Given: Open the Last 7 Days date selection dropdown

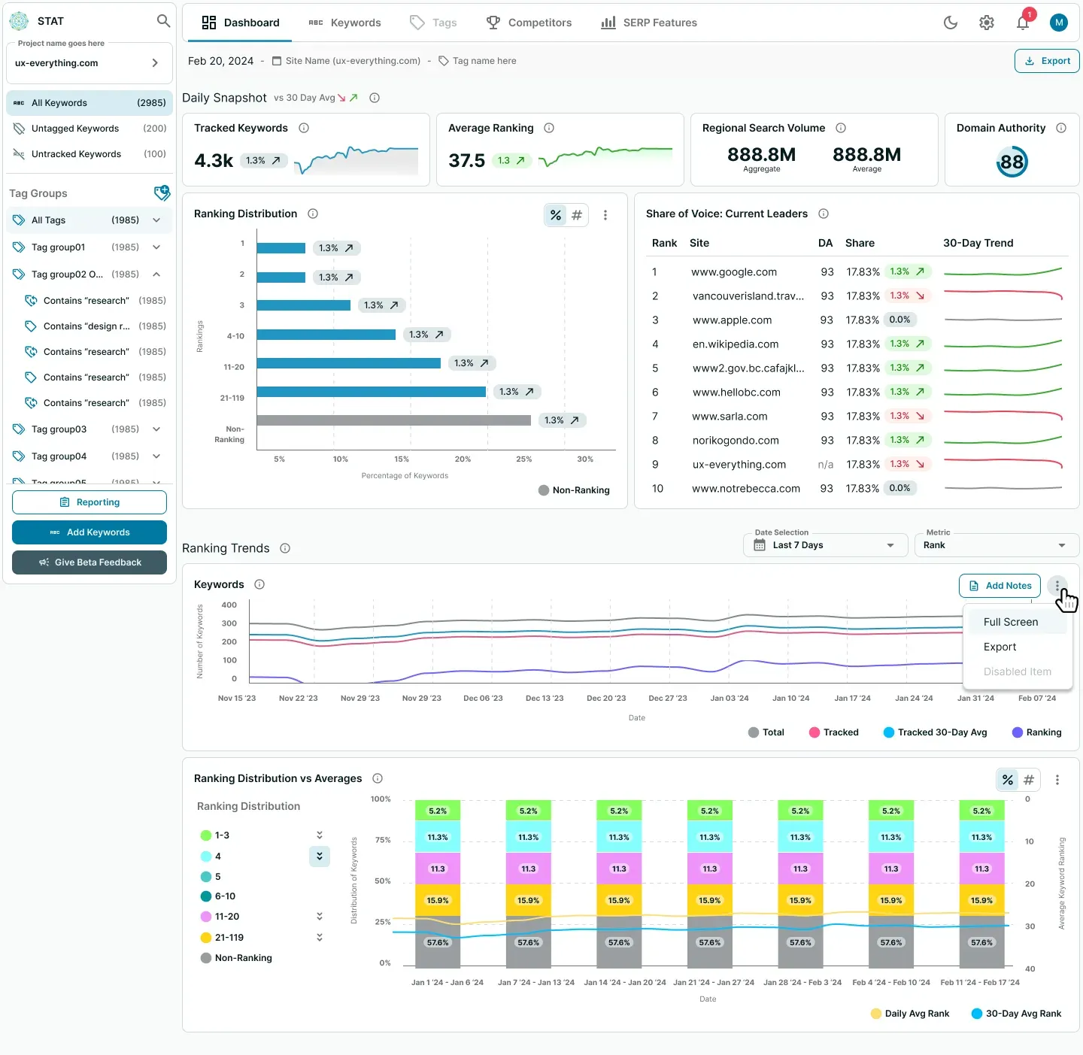Looking at the screenshot, I should (x=826, y=545).
